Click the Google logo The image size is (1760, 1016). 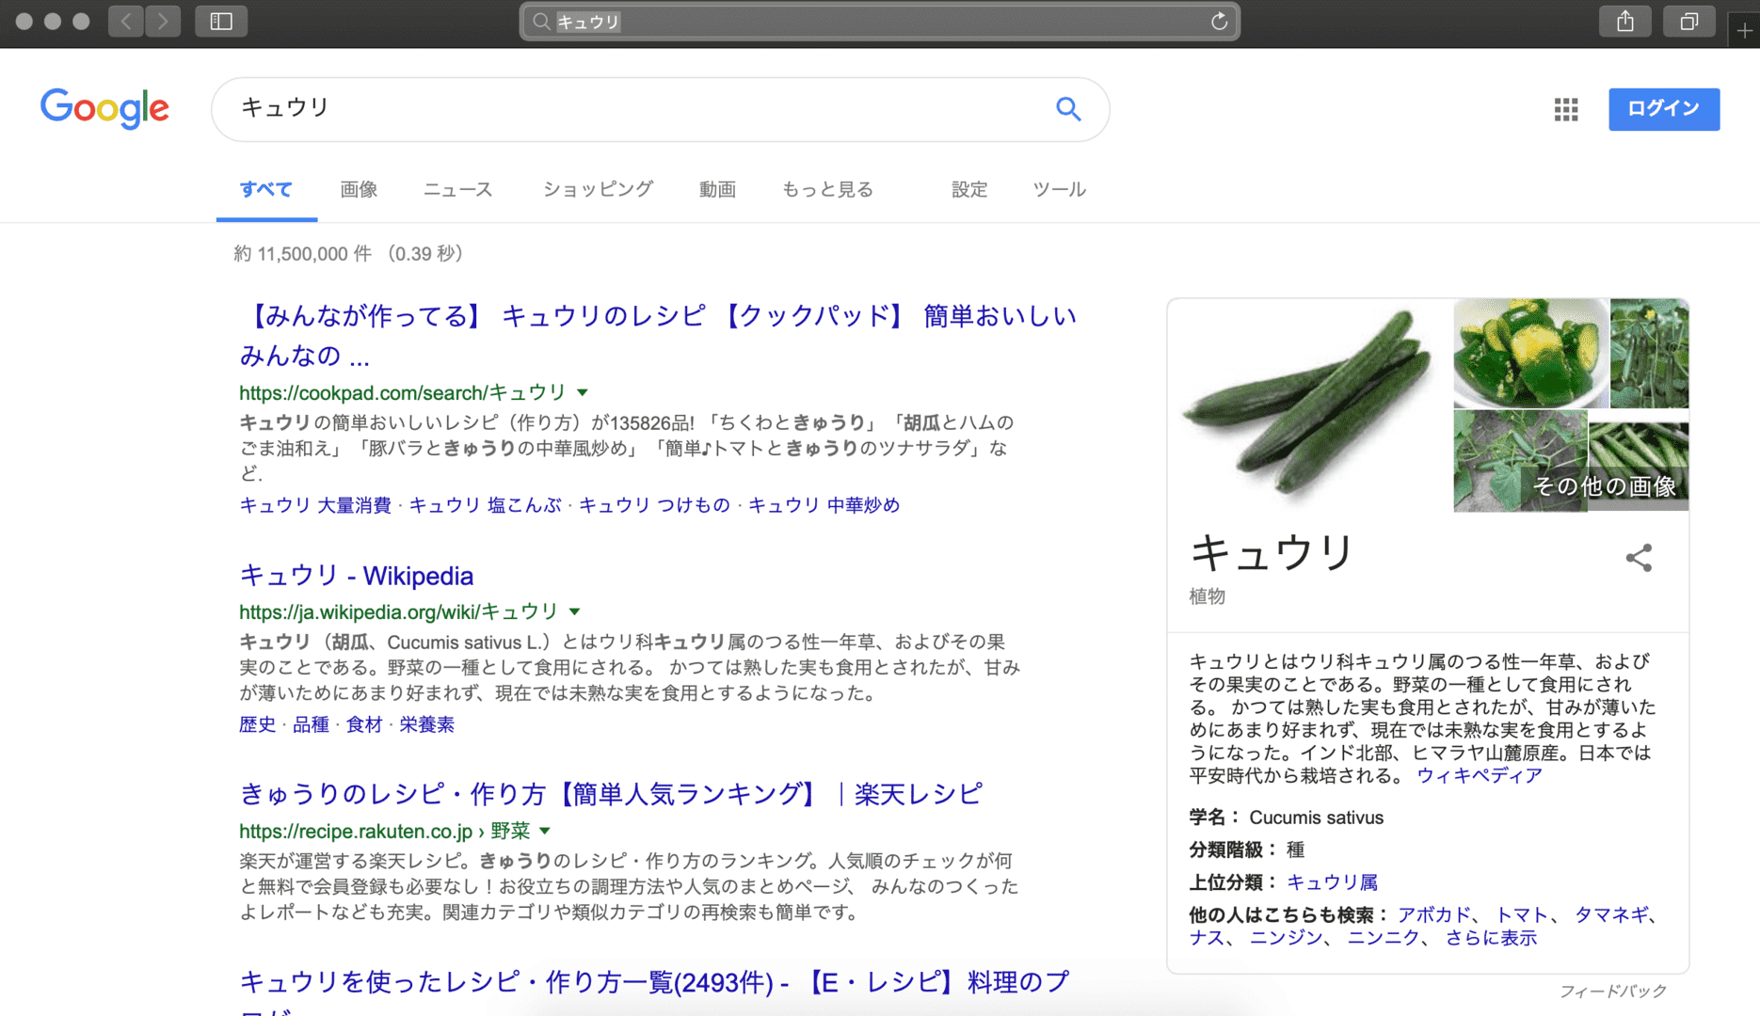[104, 108]
